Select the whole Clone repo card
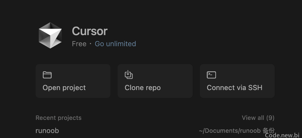This screenshot has height=138, width=302. (155, 81)
